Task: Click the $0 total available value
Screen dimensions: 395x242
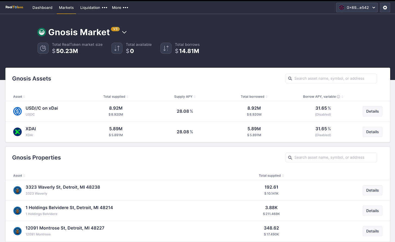Action: tap(130, 51)
